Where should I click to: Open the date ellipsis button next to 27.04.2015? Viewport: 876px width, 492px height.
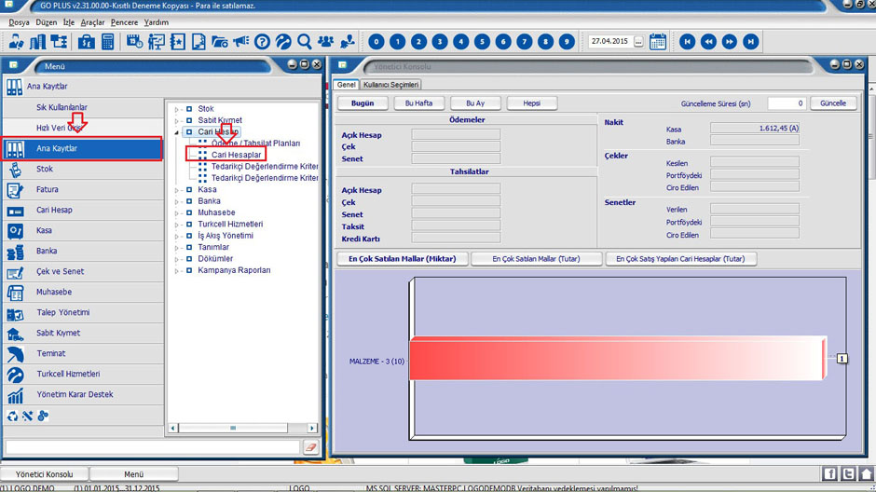click(x=638, y=42)
